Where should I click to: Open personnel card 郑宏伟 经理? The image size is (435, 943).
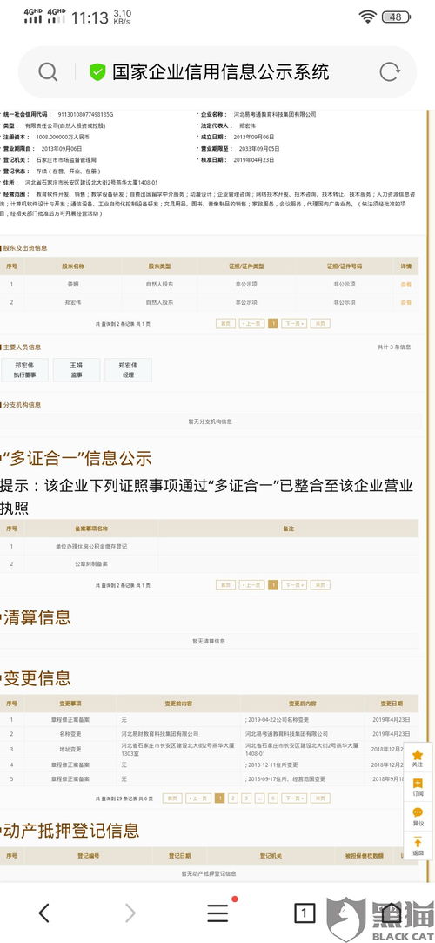tap(128, 370)
